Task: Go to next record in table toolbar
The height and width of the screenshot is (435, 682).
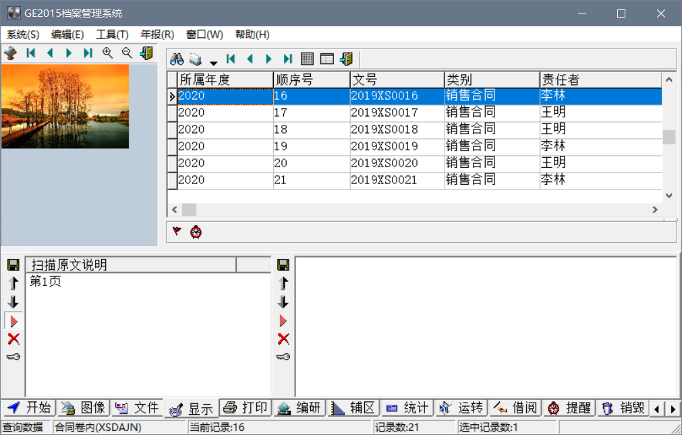Action: (268, 59)
